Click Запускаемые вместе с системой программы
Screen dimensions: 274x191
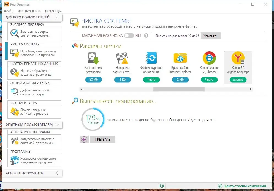click(37, 141)
